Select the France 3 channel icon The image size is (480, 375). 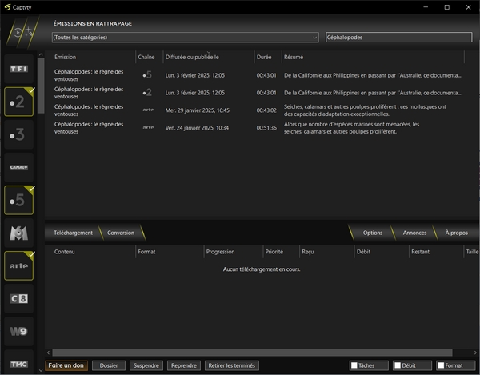pos(18,134)
